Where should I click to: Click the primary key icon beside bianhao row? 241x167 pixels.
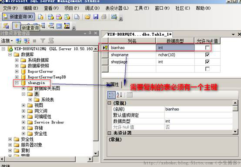tap(105, 48)
